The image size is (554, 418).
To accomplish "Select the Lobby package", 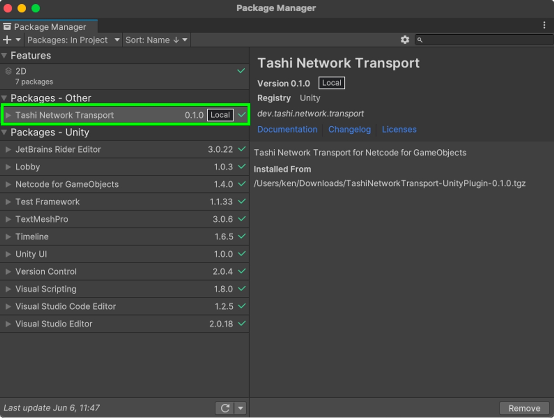I will pyautogui.click(x=125, y=167).
